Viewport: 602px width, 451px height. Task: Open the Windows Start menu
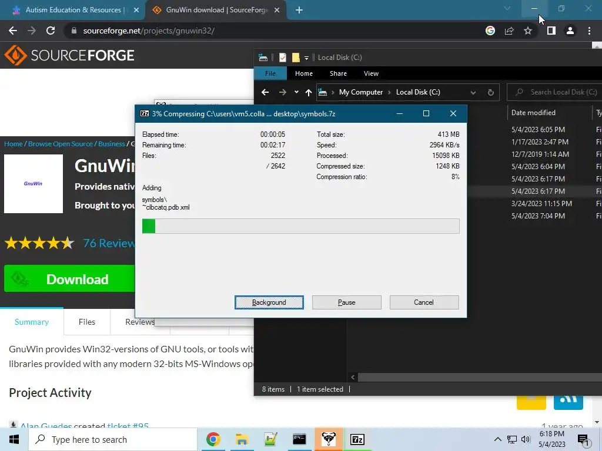click(14, 439)
